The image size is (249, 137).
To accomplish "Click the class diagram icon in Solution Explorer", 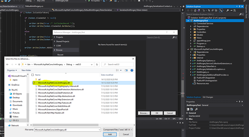I will pyautogui.click(x=235, y=11).
